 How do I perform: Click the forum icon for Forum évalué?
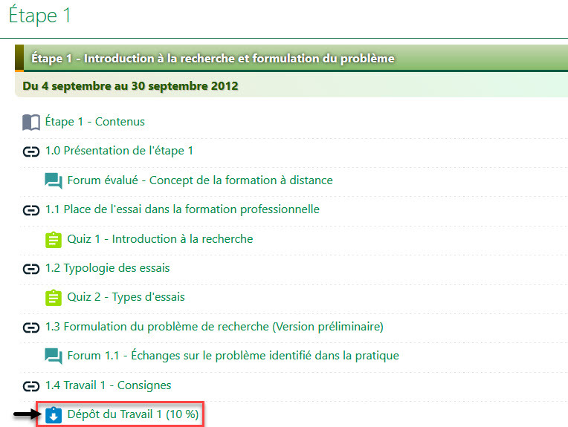pos(54,180)
